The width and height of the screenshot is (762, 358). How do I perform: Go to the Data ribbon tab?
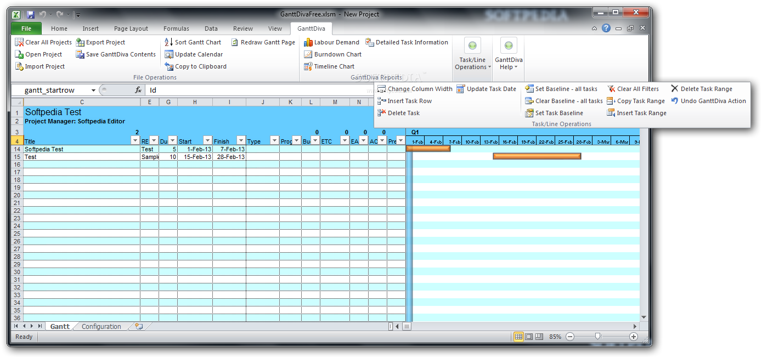click(211, 29)
